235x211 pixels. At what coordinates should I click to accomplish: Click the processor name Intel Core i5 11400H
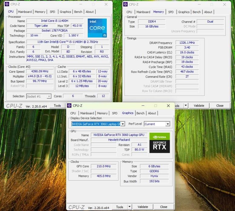55,21
